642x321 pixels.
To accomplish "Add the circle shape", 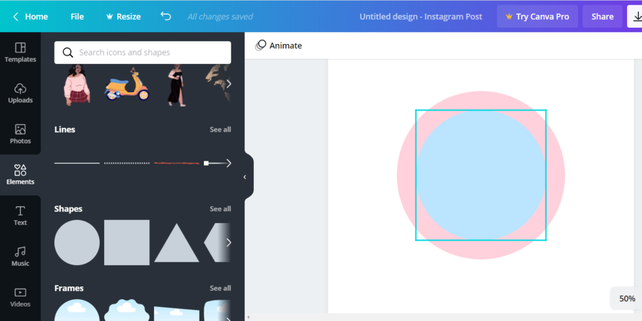I will tap(77, 243).
